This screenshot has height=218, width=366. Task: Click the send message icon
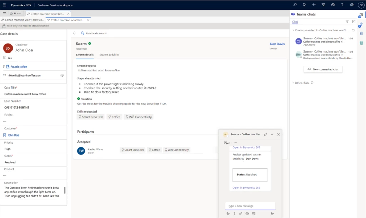(273, 213)
